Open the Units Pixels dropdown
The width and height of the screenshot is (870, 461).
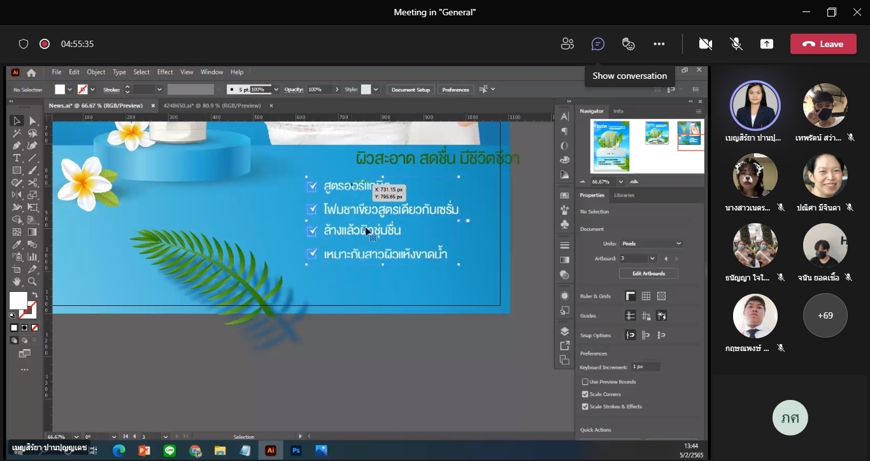(652, 244)
